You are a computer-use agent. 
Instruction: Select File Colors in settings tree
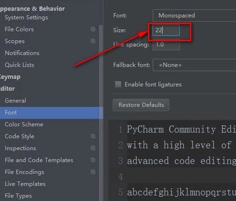click(19, 29)
